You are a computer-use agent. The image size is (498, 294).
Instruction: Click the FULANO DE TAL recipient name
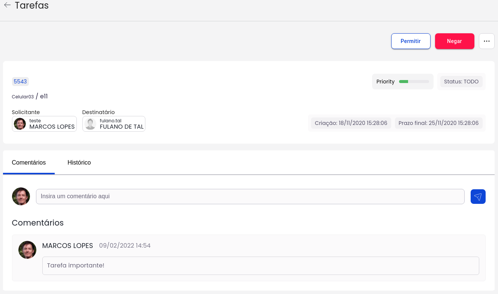click(x=121, y=126)
